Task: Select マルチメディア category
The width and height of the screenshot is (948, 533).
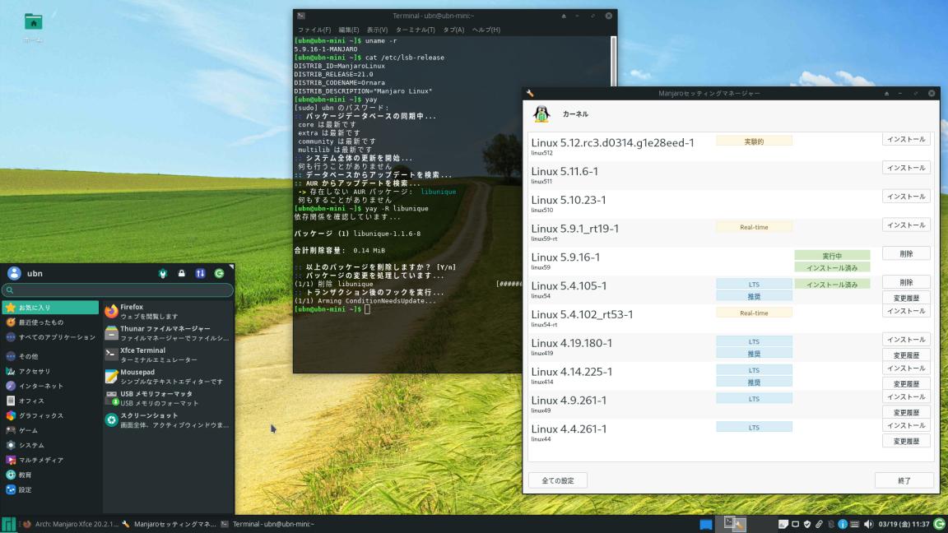Action: click(x=51, y=460)
